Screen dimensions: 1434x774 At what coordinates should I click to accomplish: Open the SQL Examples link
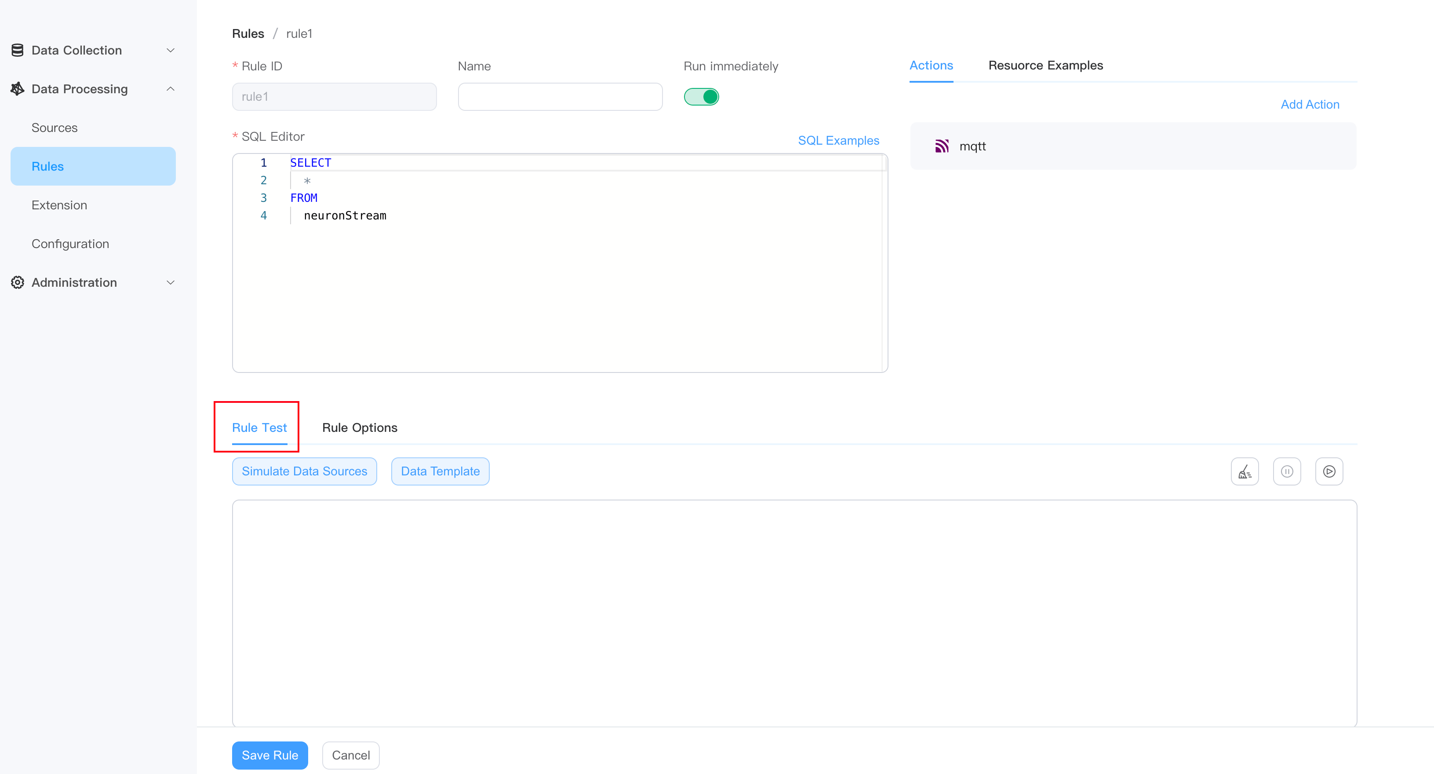click(838, 140)
